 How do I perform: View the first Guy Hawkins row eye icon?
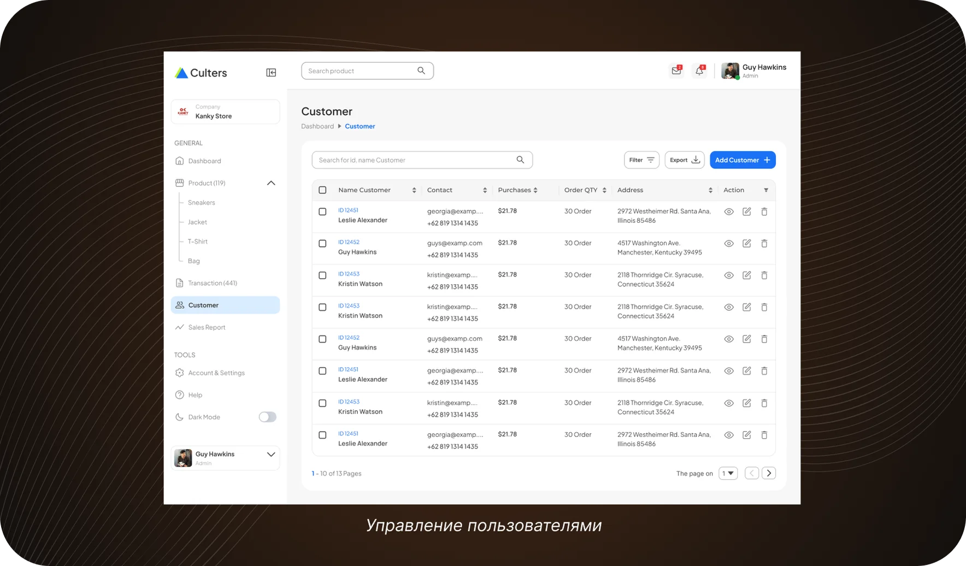pos(729,243)
